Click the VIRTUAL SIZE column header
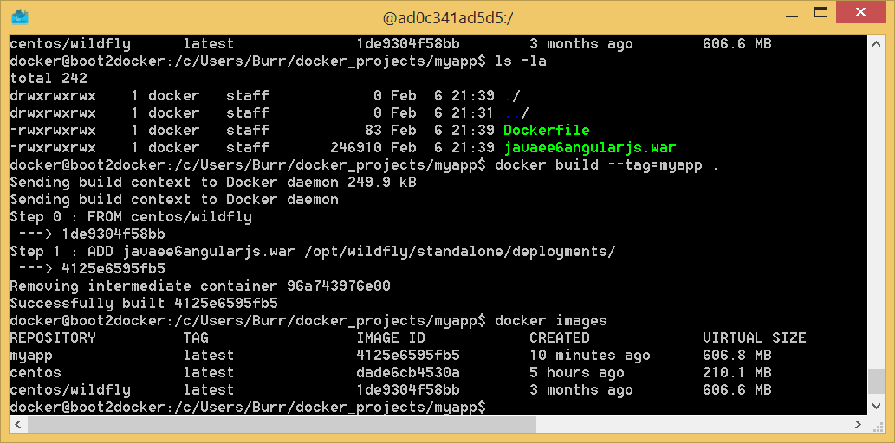 [x=754, y=337]
